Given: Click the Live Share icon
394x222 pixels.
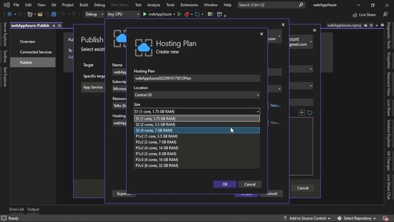Looking at the screenshot, I should coord(355,15).
